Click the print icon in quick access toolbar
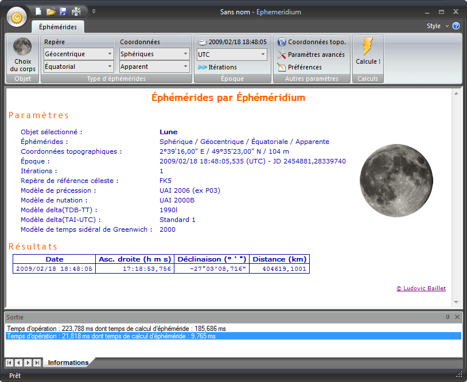 click(76, 11)
